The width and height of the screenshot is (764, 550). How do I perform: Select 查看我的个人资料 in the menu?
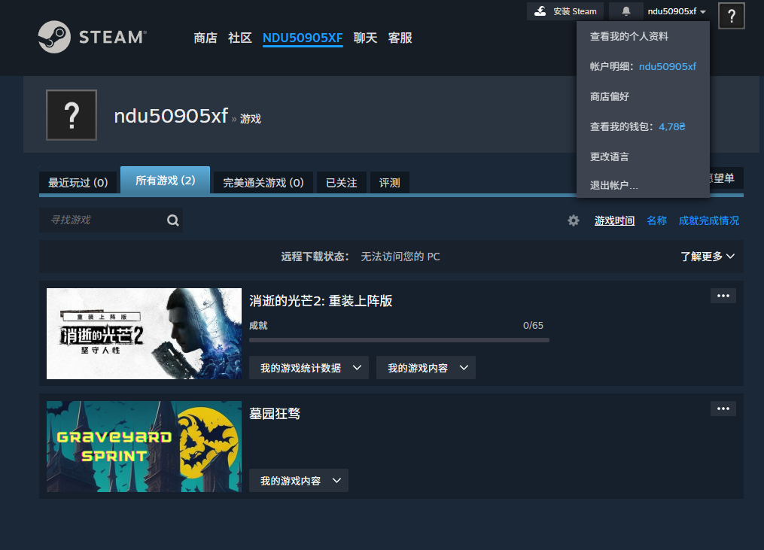pos(629,37)
